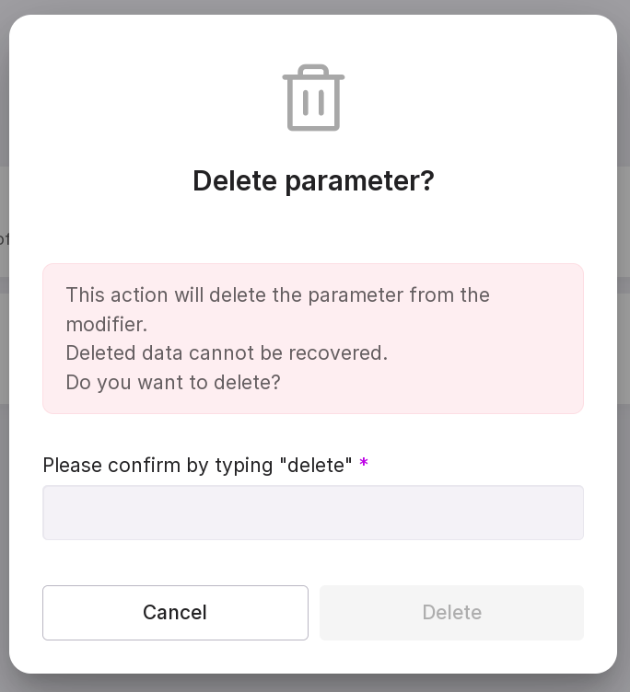Click the trash can icon

[313, 98]
